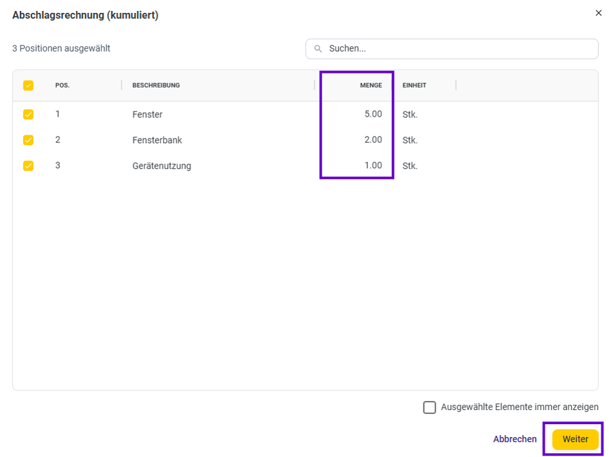Sort by the EINHEIT column header
This screenshot has height=457, width=609.
[414, 86]
